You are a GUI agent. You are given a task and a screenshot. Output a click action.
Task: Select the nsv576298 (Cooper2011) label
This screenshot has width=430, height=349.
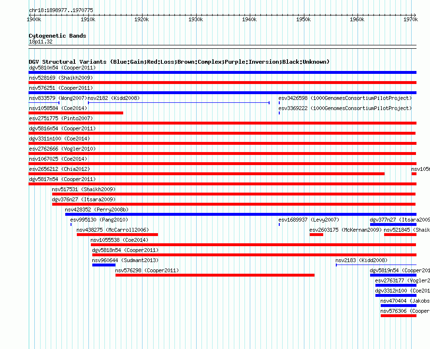147,270
